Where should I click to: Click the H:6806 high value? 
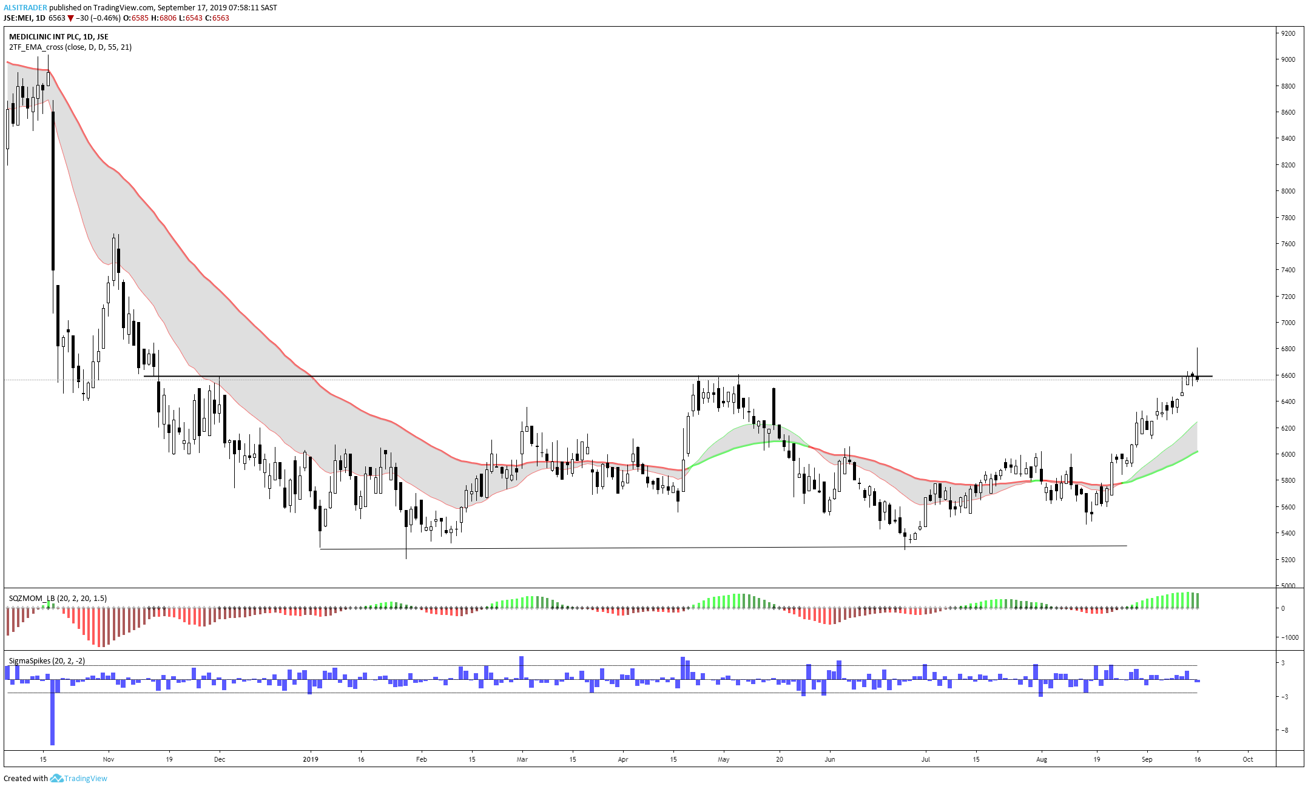[x=164, y=18]
